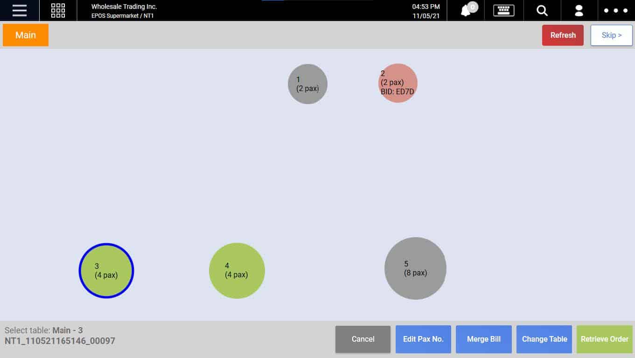Click the EPOS Supermarket / NT1 label

tap(123, 16)
